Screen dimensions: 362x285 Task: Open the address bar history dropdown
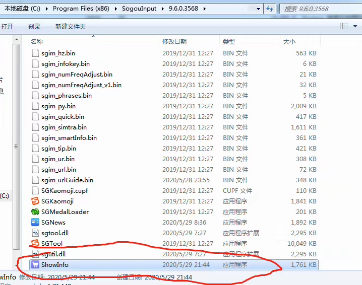coord(258,9)
